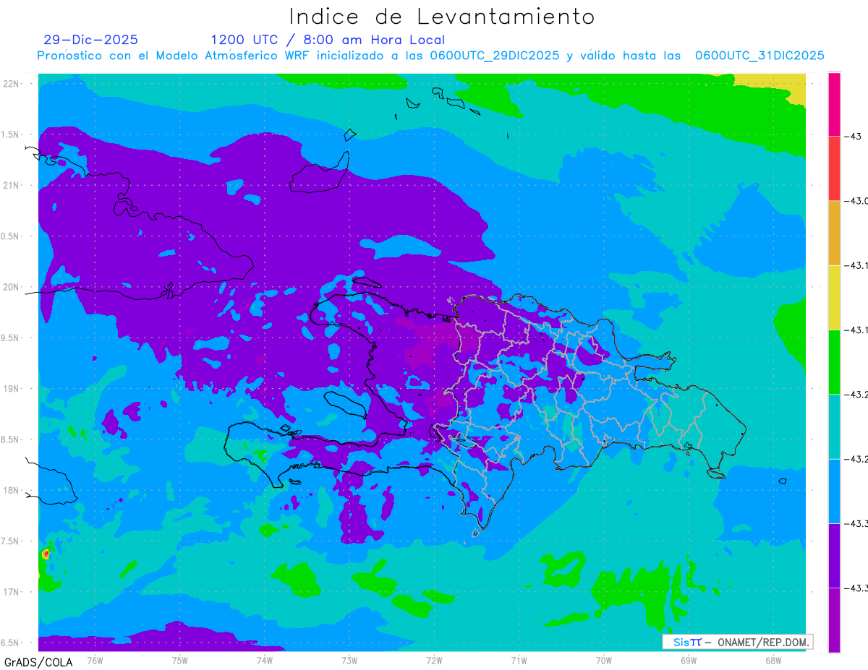
Task: Click the '20N' latitude label
Action: point(12,287)
